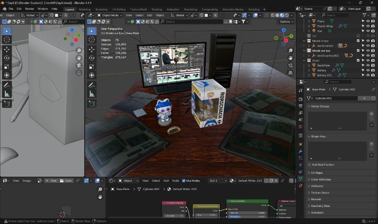
Task: Switch to the Shading workspace tab
Action: point(157,9)
